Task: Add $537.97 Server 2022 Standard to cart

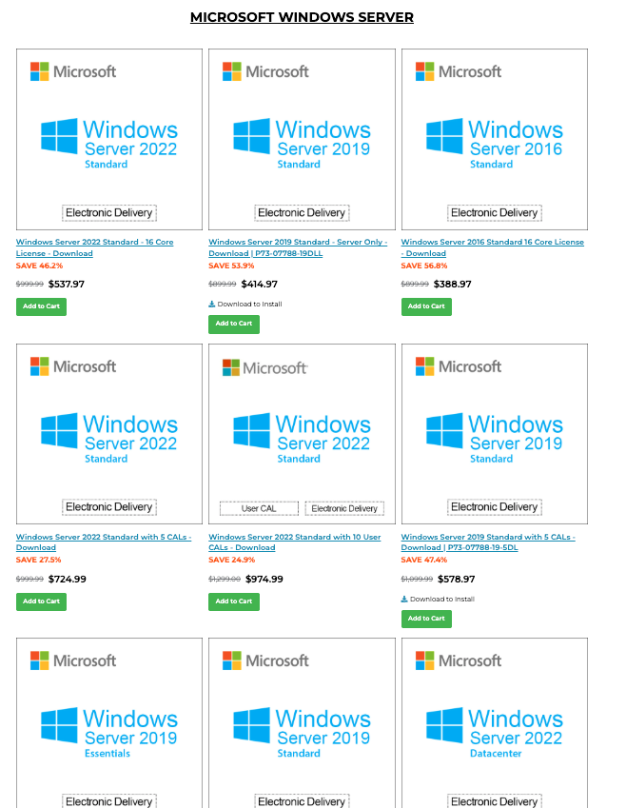Action: (41, 306)
